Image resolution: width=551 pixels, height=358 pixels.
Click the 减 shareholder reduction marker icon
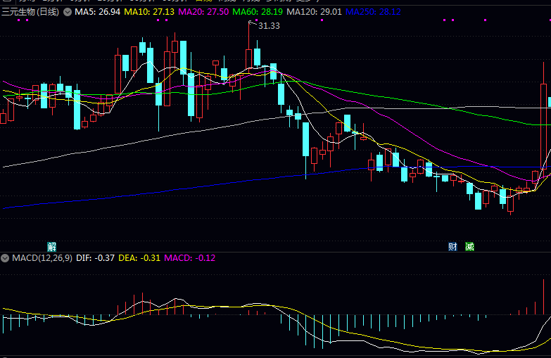[x=469, y=246]
